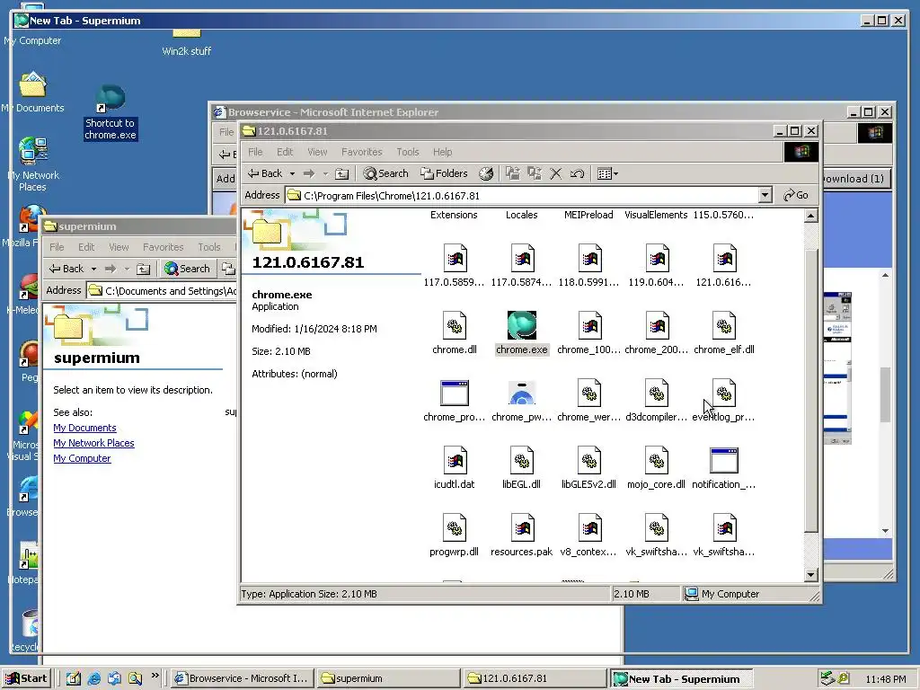Click the Download (1) button in Browservice window
This screenshot has height=690, width=920.
tap(857, 179)
